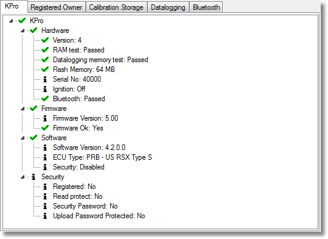This screenshot has width=328, height=239.
Task: Select 'Firmware Version: 5.00' row
Action: coord(86,118)
